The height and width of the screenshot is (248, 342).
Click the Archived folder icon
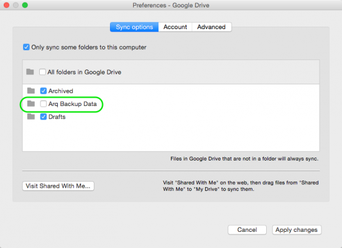31,91
